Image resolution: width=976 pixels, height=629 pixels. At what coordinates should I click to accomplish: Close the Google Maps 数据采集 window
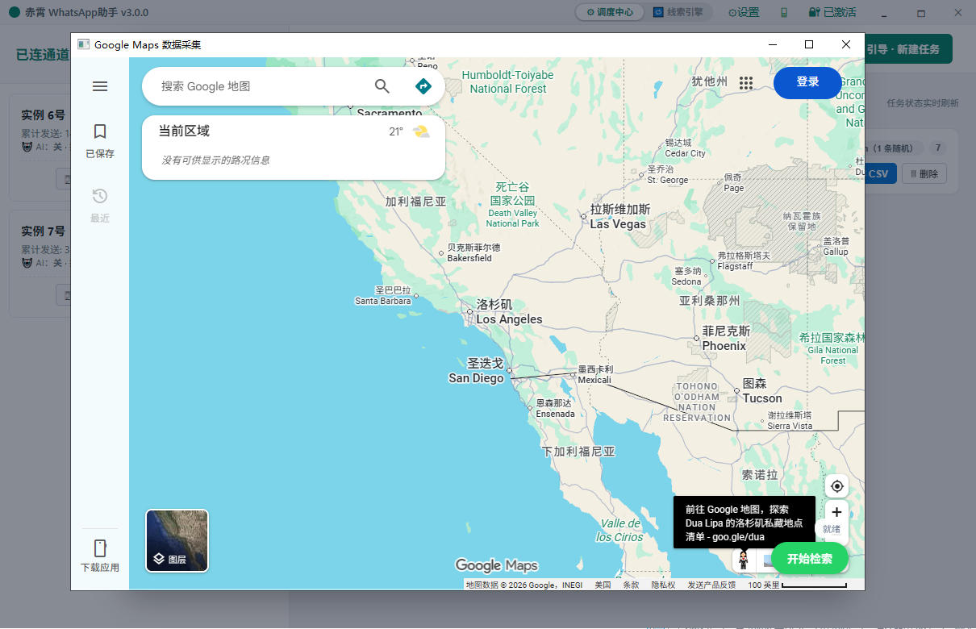846,44
